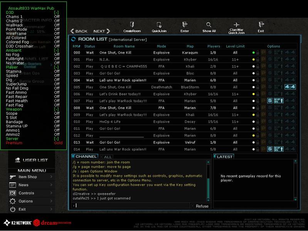Open Controls from main menu
Image resolution: width=308 pixels, height=231 pixels.
32,193
